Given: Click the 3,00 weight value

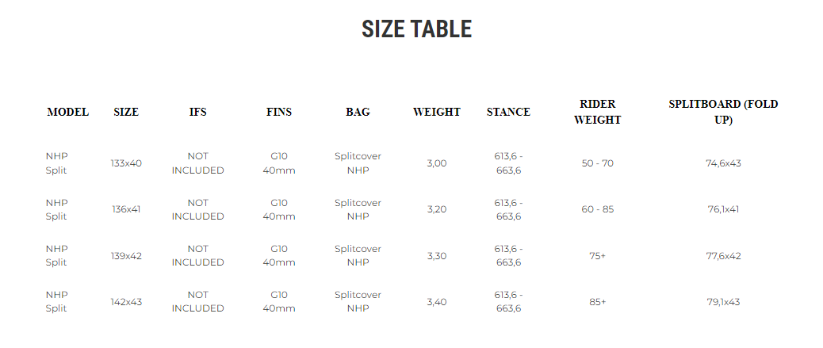Looking at the screenshot, I should [x=437, y=163].
